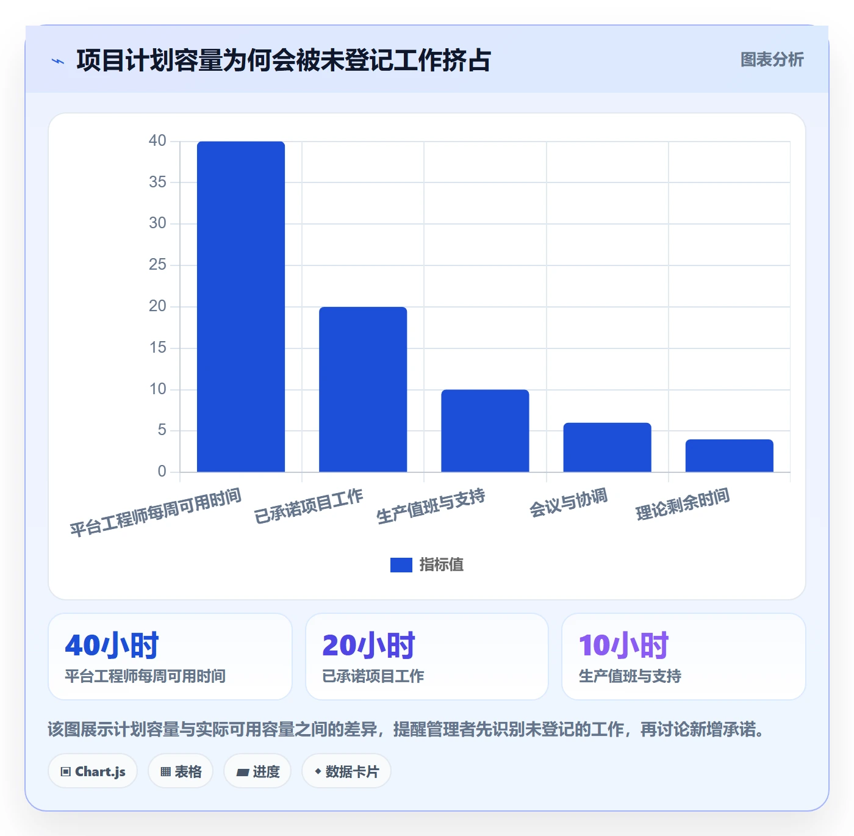The width and height of the screenshot is (854, 836).
Task: Click the 数据卡片 tag's diamond icon
Action: (318, 771)
